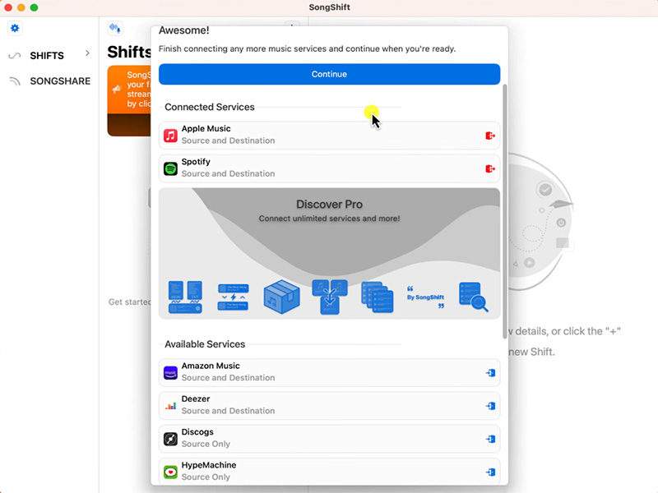Click the playlist search magnifier feature icon

tap(474, 297)
